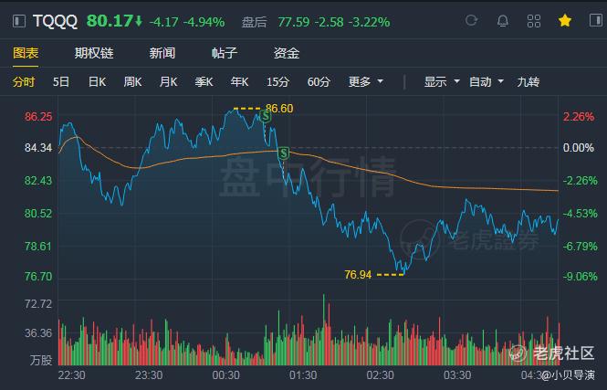Open the 帖子 tab
Image resolution: width=607 pixels, height=390 pixels.
pyautogui.click(x=225, y=53)
